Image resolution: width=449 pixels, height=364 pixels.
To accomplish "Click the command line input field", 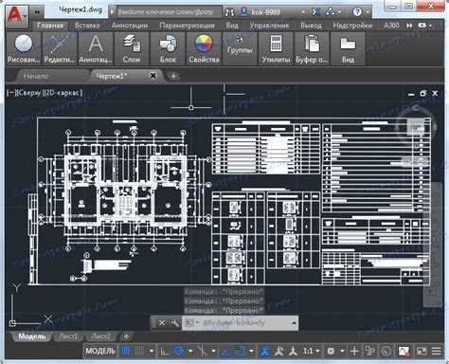I will [240, 323].
